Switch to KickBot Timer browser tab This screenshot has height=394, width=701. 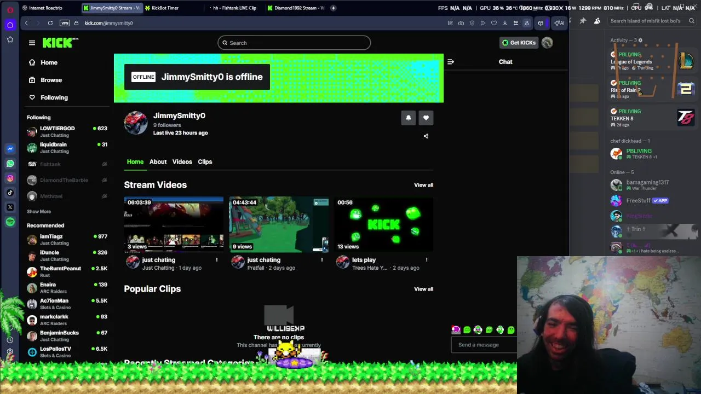(x=165, y=8)
